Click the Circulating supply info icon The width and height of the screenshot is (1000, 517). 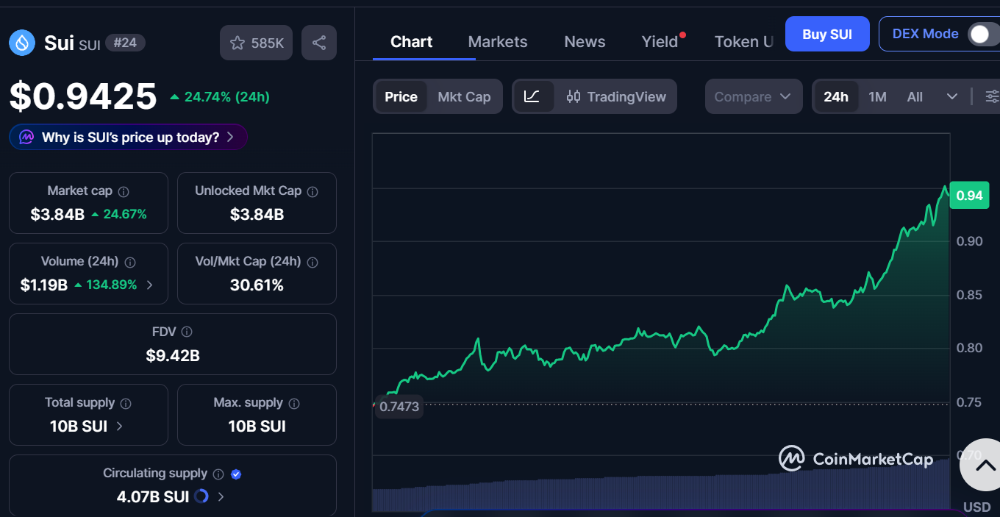pos(218,474)
